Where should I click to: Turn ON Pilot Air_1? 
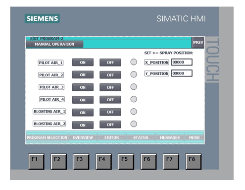point(83,63)
